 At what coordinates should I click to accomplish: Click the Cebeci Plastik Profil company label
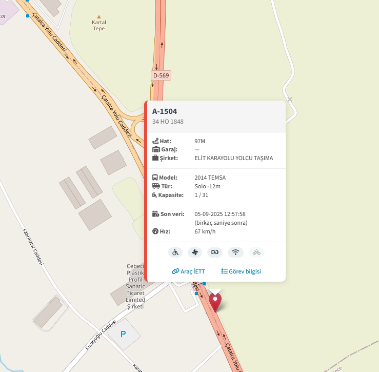click(135, 286)
